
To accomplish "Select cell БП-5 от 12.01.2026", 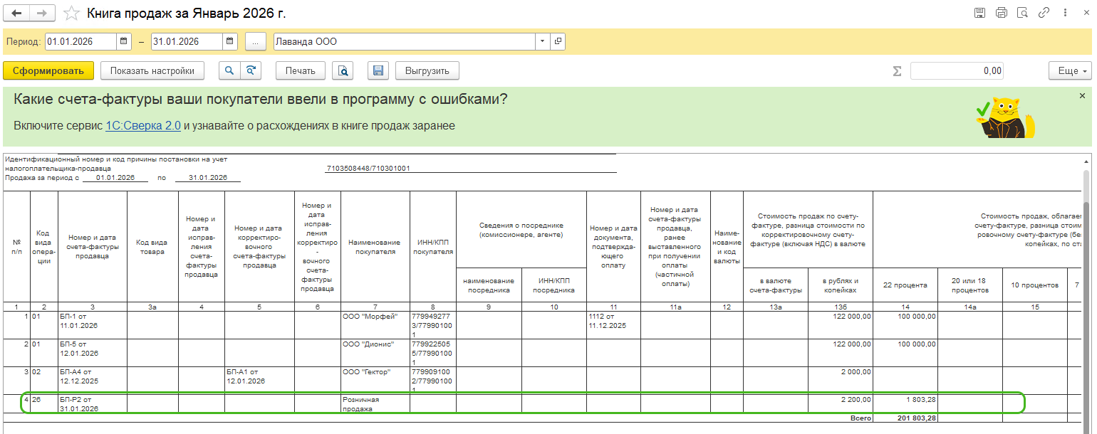I will [x=93, y=353].
